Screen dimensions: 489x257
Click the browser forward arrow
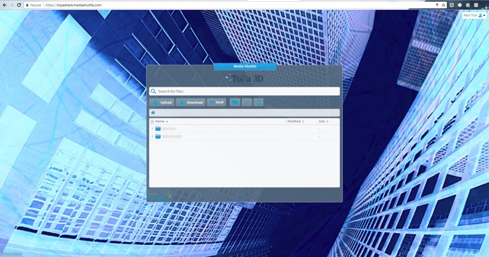[12, 5]
